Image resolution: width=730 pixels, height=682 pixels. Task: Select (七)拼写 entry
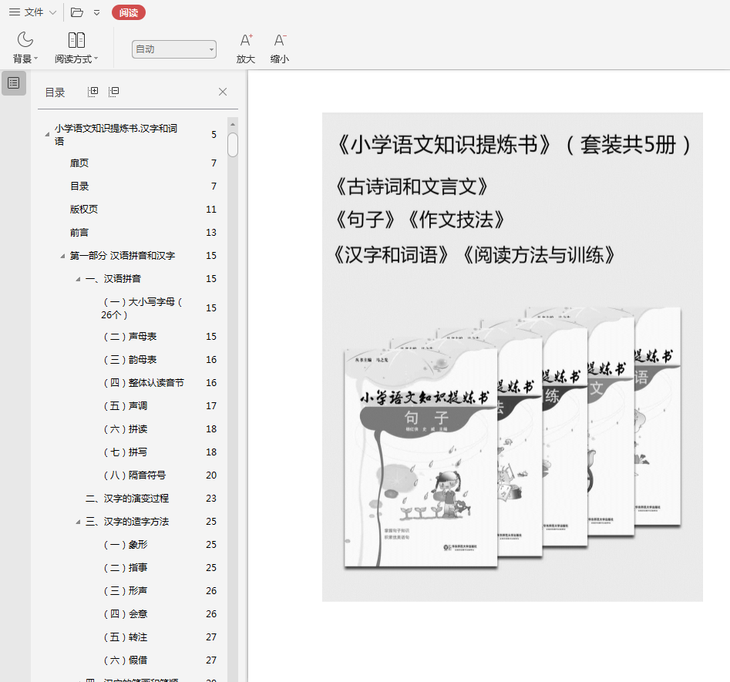pos(125,452)
